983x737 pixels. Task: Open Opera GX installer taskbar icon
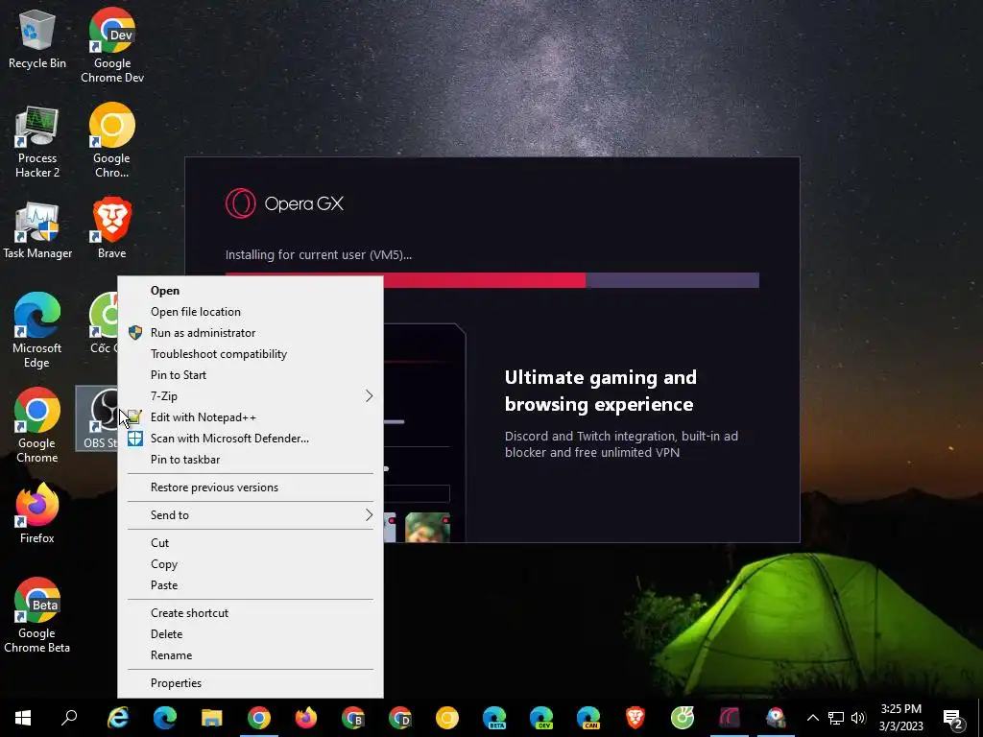click(730, 718)
